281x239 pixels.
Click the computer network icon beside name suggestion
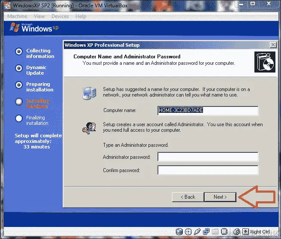pyautogui.click(x=89, y=93)
